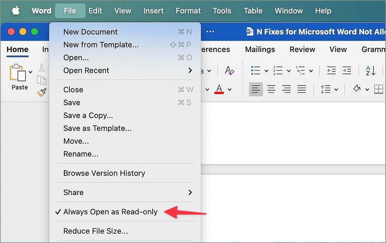Open the Format menu
The width and height of the screenshot is (386, 243).
pos(188,11)
